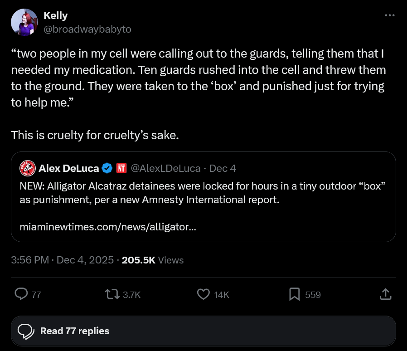The image size is (407, 351).
Task: Click the Alex DeLuca name in quote
Action: pyautogui.click(x=68, y=169)
